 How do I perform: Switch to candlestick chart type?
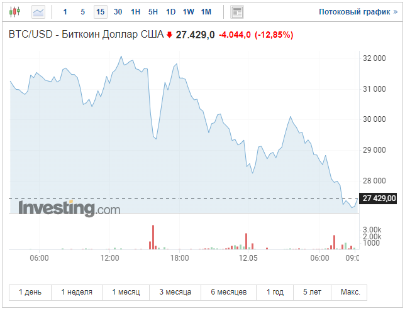point(14,11)
